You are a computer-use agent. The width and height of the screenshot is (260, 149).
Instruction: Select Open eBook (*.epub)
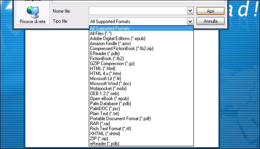[141, 98]
